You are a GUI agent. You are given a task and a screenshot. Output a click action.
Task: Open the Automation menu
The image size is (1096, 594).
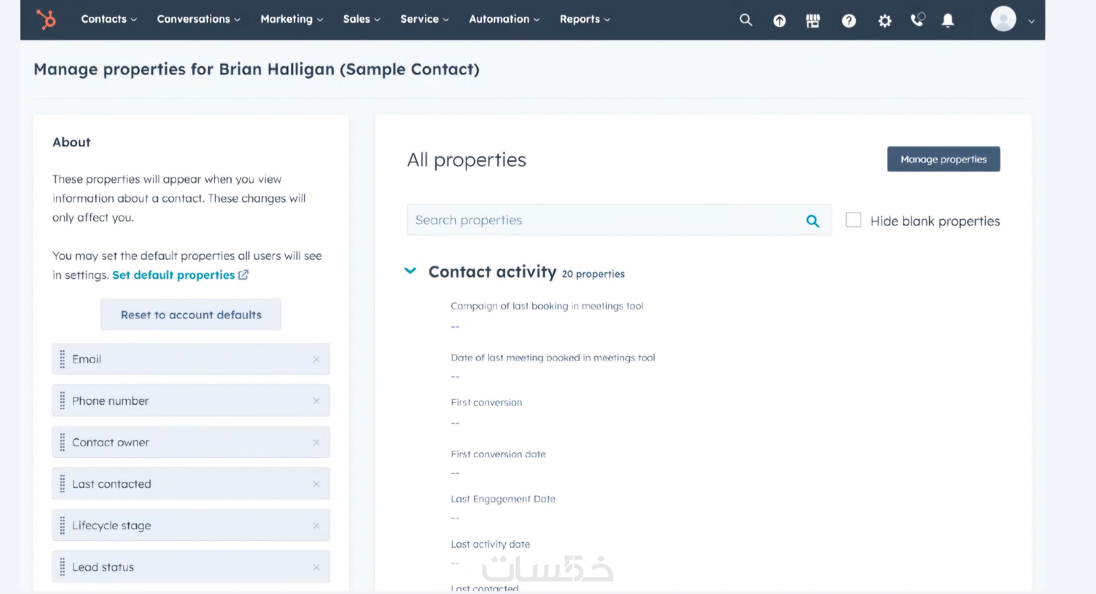point(504,19)
